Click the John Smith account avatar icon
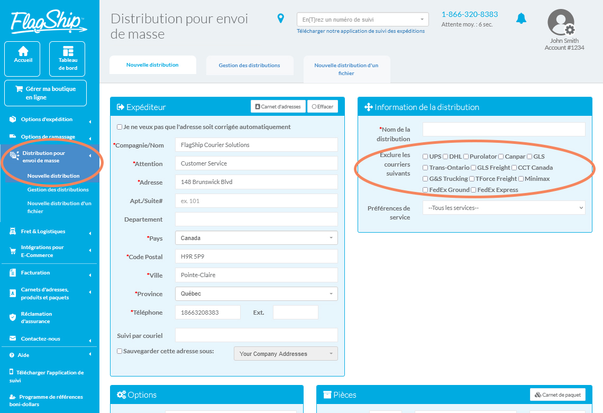The height and width of the screenshot is (413, 603). tap(561, 22)
